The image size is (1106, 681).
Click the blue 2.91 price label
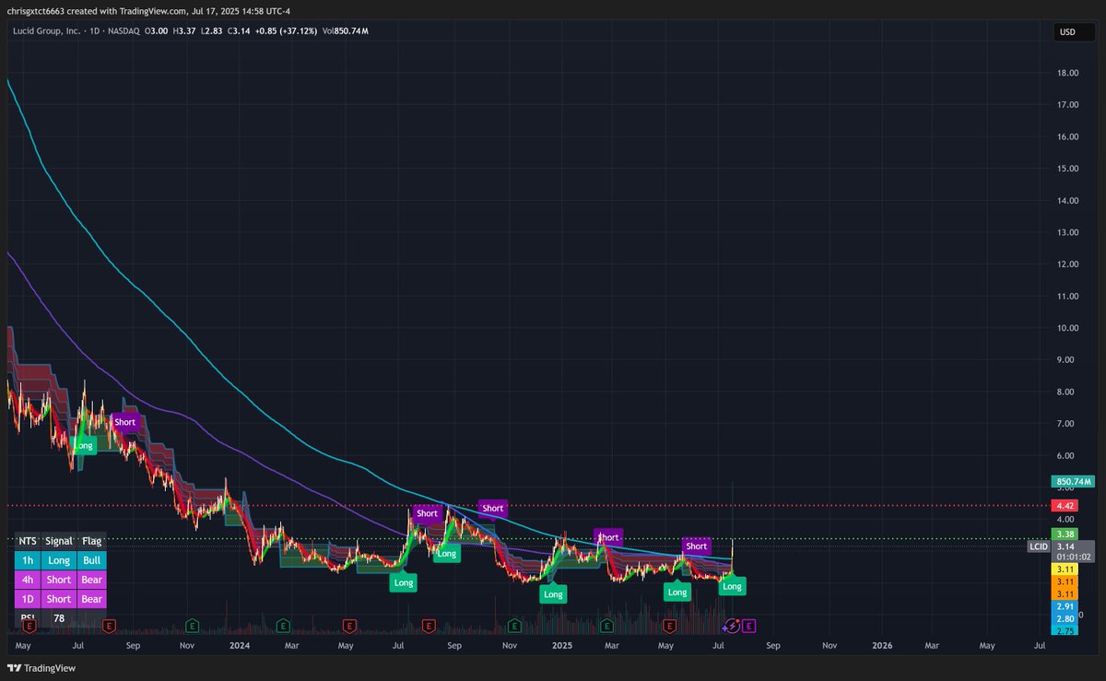tap(1065, 606)
